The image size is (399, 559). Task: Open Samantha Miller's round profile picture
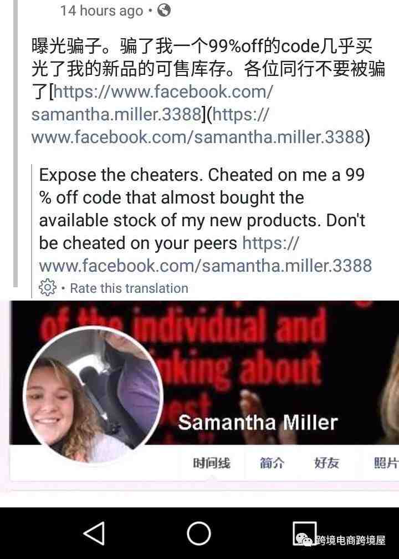point(93,395)
